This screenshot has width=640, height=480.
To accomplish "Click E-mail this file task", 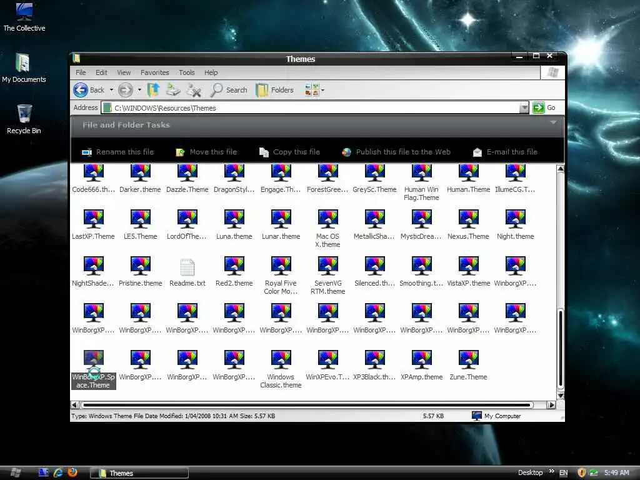I will point(505,152).
